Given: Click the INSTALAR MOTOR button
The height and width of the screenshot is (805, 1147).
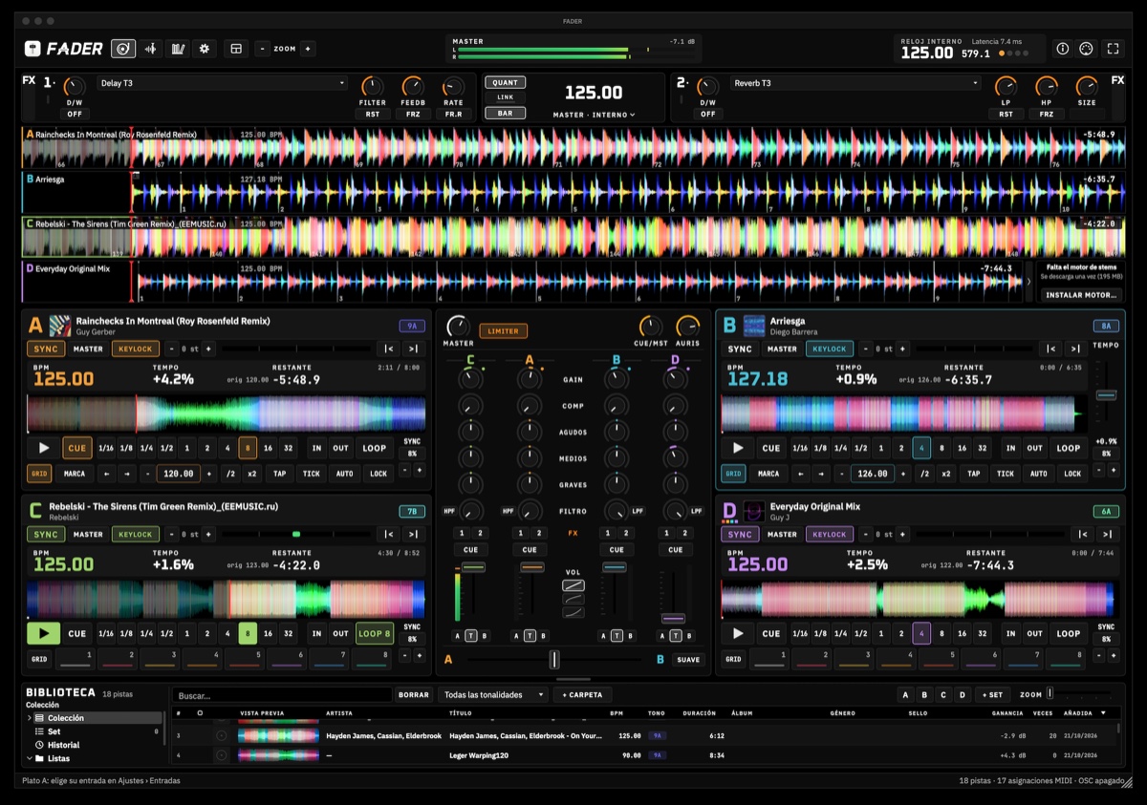Looking at the screenshot, I should point(1081,295).
